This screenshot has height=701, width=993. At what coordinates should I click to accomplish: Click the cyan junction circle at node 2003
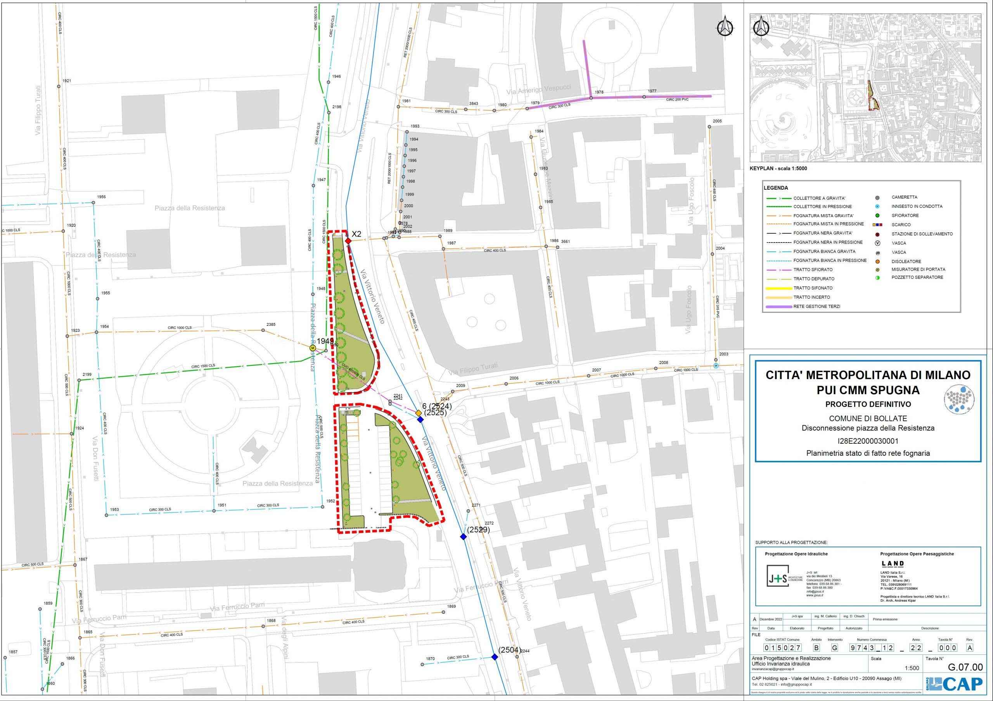click(716, 366)
